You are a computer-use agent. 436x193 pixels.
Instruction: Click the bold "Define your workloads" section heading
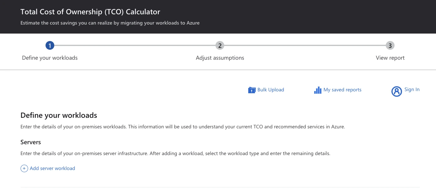coord(59,115)
